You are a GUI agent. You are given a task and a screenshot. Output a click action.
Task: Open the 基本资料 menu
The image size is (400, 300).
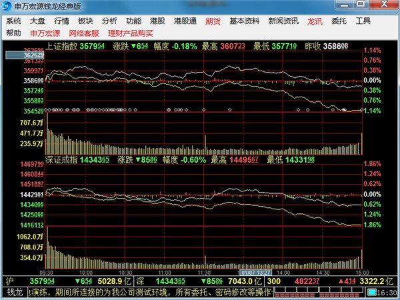pyautogui.click(x=245, y=21)
